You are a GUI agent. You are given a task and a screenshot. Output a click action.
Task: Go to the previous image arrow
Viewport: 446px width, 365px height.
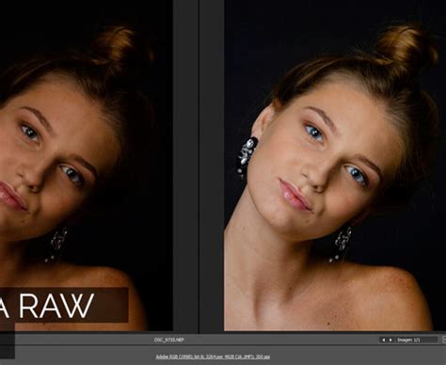[383, 340]
